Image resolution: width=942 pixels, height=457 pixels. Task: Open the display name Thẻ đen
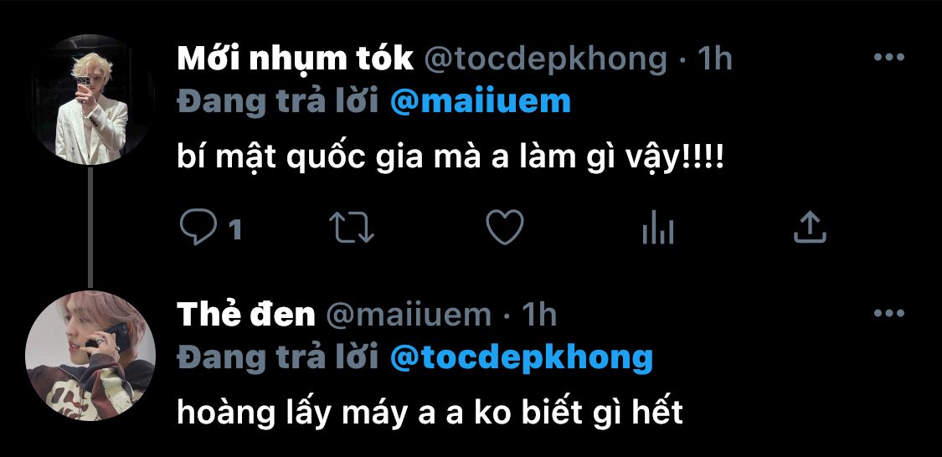[x=246, y=315]
